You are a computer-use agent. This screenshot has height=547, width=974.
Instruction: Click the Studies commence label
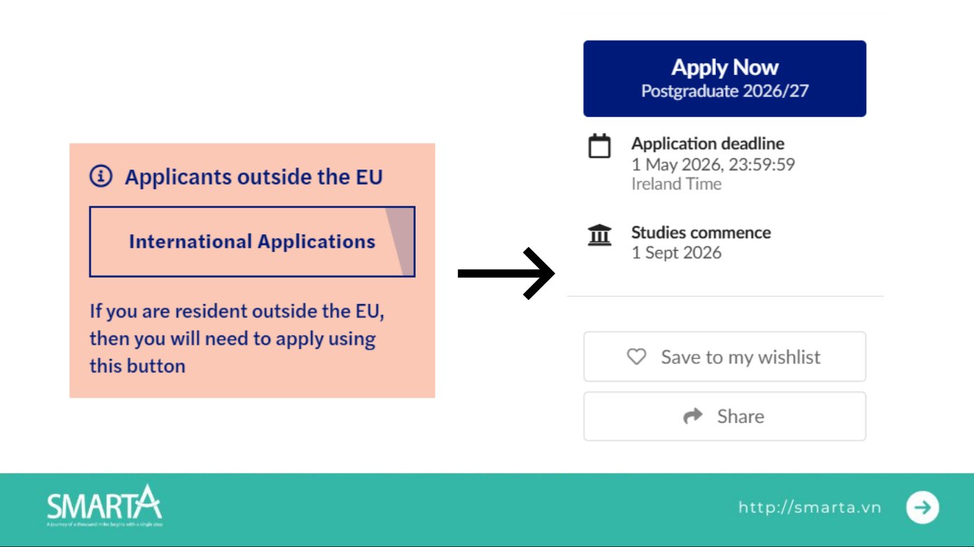click(x=701, y=233)
